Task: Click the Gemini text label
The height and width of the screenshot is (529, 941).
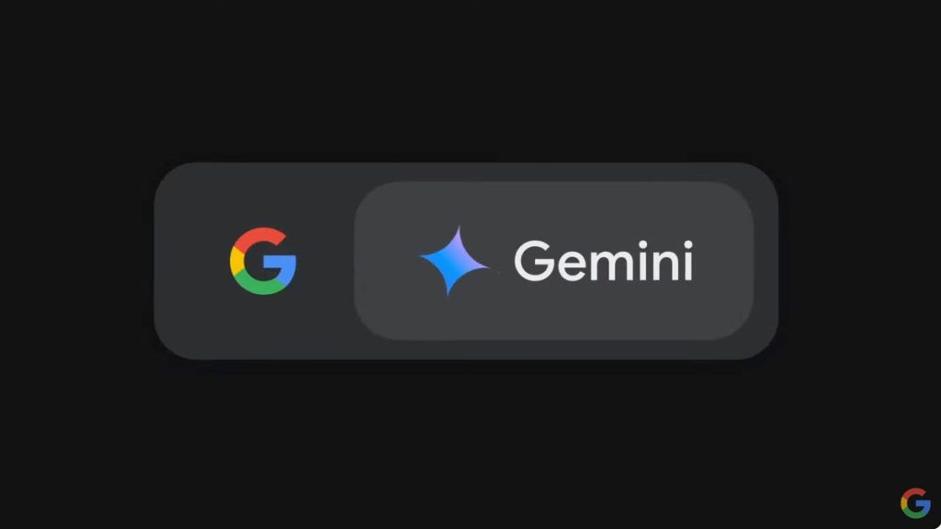Action: (x=604, y=260)
